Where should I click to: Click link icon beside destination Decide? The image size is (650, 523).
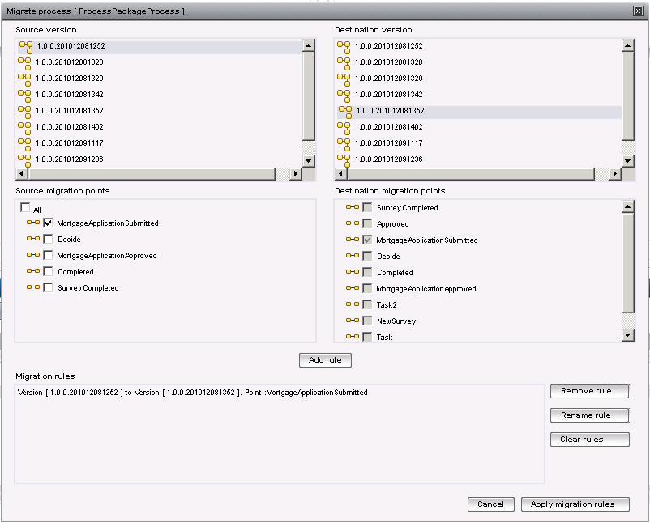(353, 256)
